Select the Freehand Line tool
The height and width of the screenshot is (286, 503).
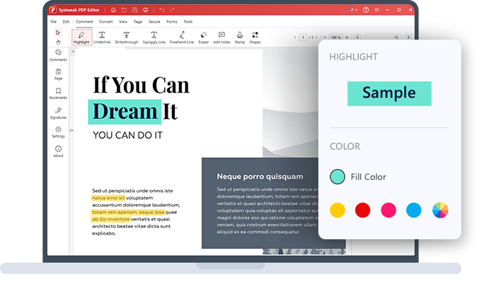[182, 38]
